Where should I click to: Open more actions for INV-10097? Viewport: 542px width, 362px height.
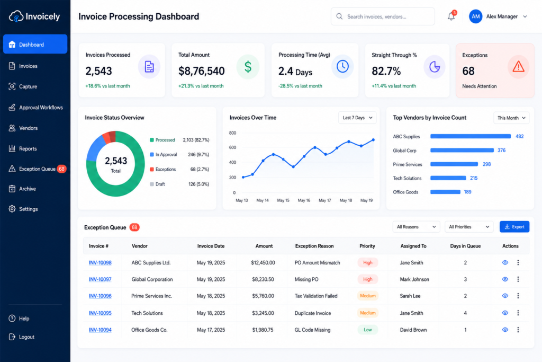coord(518,279)
